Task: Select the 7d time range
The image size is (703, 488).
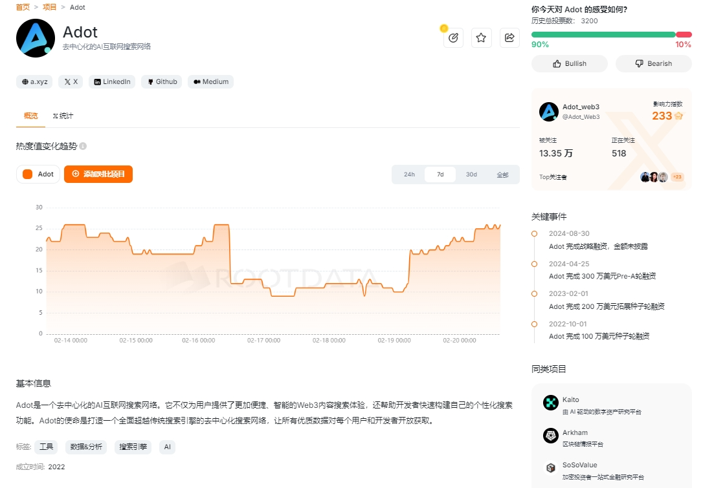Action: pyautogui.click(x=440, y=175)
